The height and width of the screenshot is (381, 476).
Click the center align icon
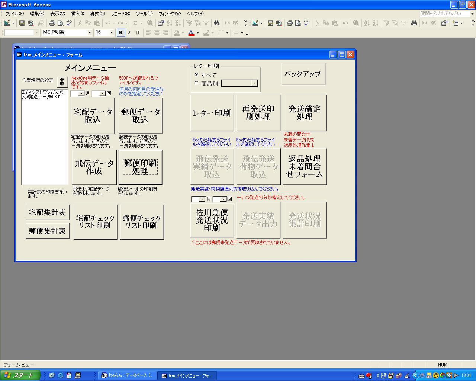[x=157, y=33]
